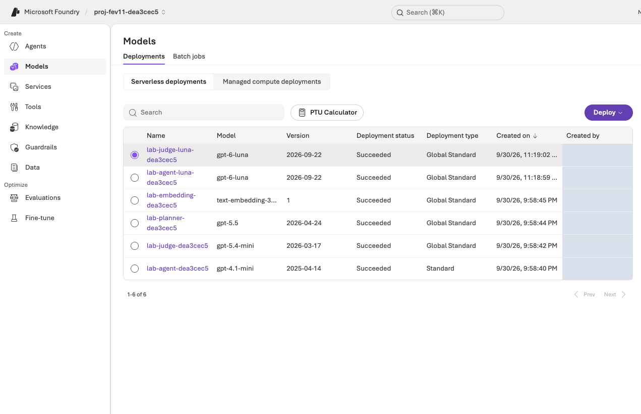Open Tools in the sidebar
Screen dimensions: 641x414
[55, 107]
